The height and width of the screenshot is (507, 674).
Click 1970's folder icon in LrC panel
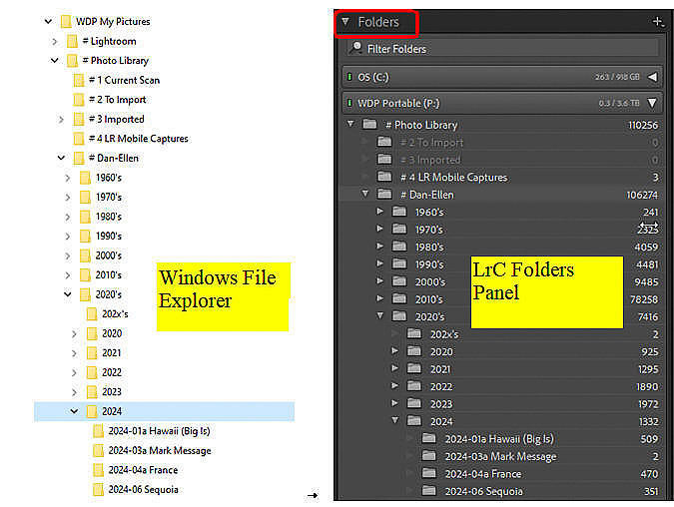tap(399, 229)
